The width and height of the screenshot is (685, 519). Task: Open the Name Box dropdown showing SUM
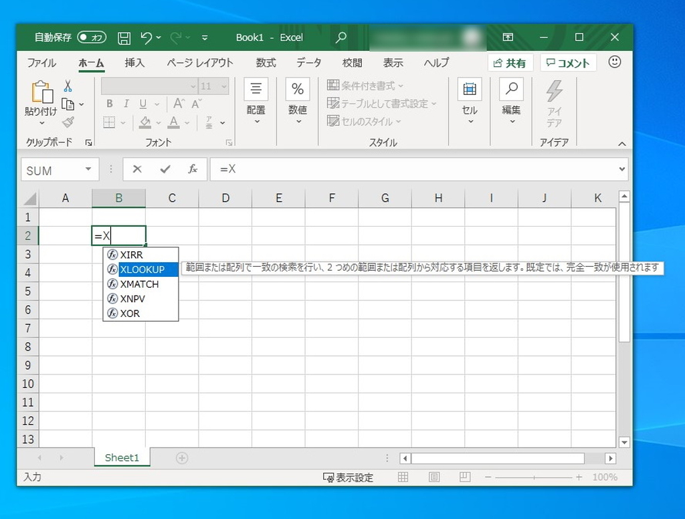click(x=89, y=169)
